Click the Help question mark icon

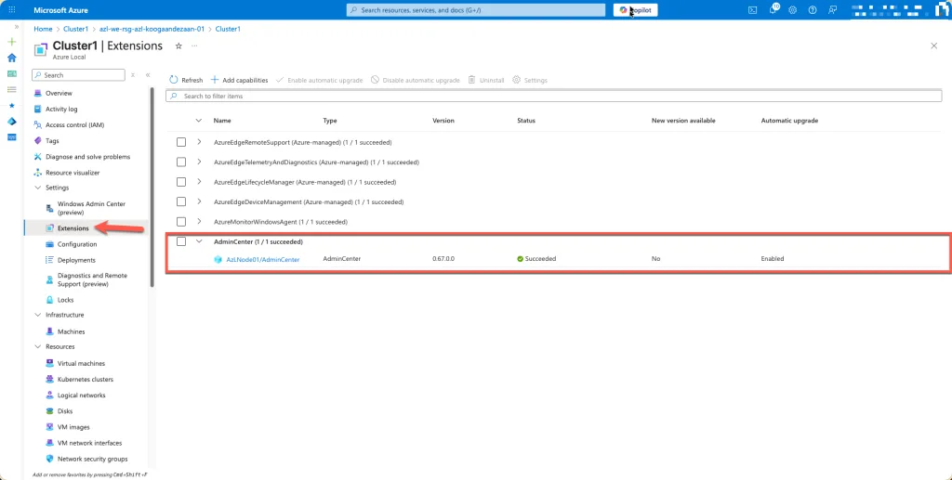tap(813, 9)
